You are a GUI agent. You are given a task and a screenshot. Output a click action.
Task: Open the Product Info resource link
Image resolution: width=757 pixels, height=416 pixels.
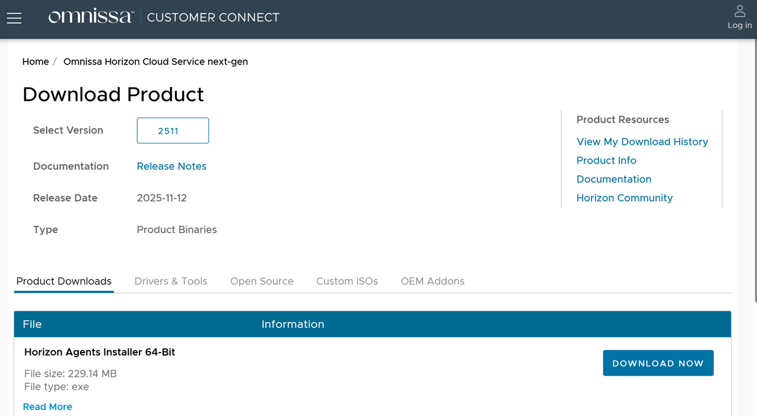tap(607, 160)
